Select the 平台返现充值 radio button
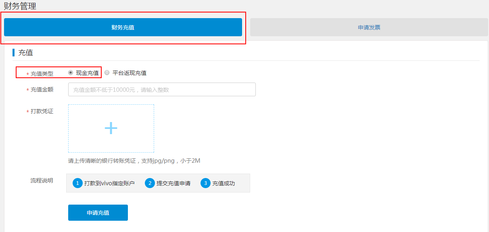This screenshot has width=489, height=232. (107, 72)
